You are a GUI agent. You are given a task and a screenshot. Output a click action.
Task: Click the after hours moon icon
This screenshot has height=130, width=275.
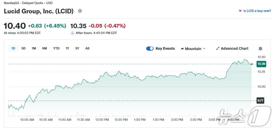tap(72, 33)
